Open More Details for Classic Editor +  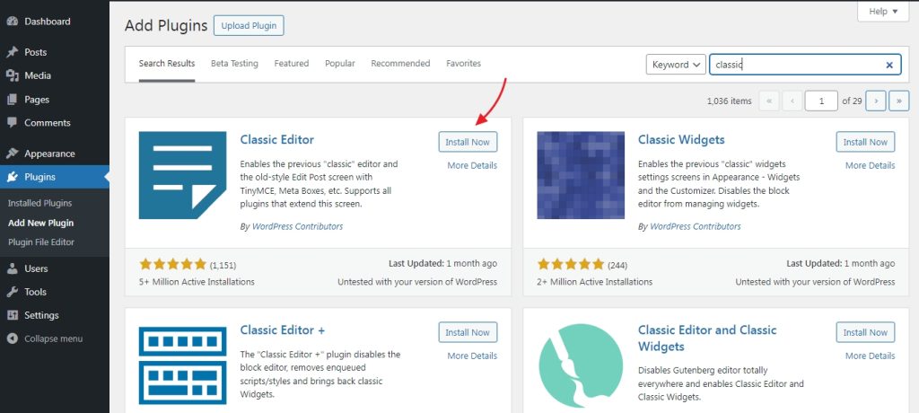pyautogui.click(x=472, y=356)
